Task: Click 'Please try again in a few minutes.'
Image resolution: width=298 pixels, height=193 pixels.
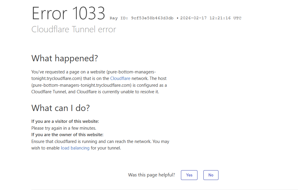Action: point(64,128)
